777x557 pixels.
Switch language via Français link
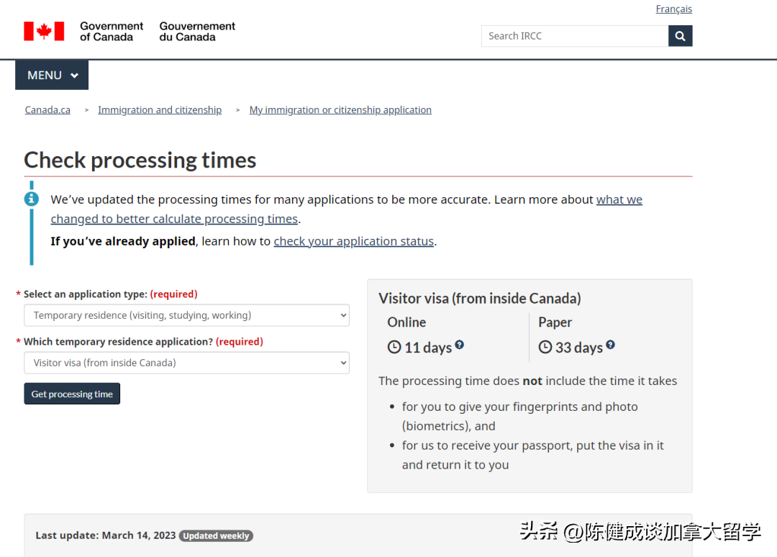(x=673, y=9)
